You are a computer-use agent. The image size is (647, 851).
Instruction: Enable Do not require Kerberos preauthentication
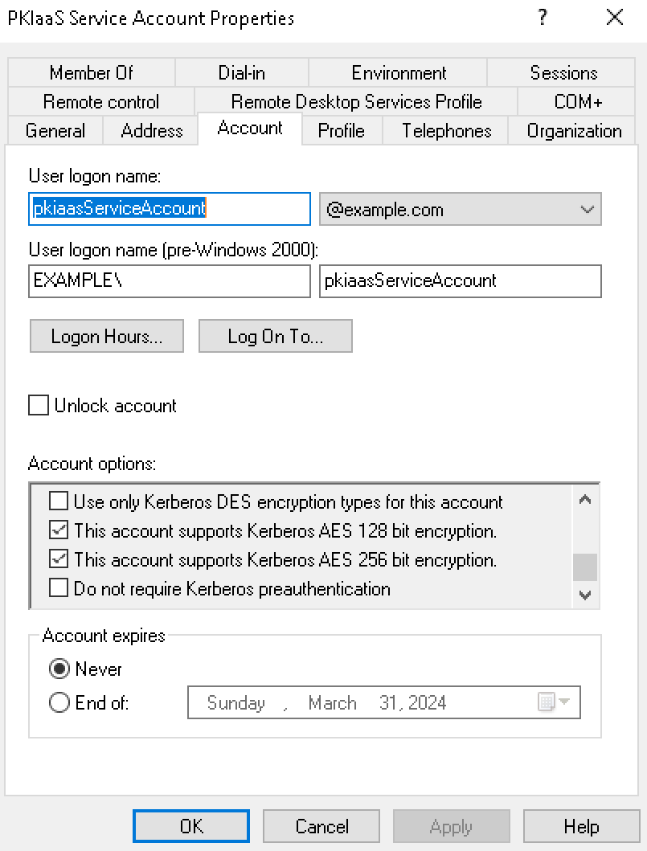tap(59, 589)
